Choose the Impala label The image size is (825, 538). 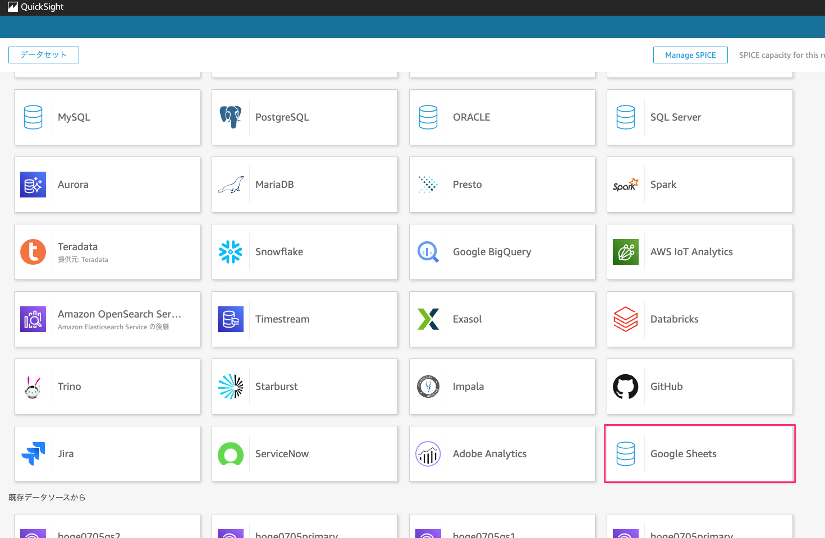469,387
